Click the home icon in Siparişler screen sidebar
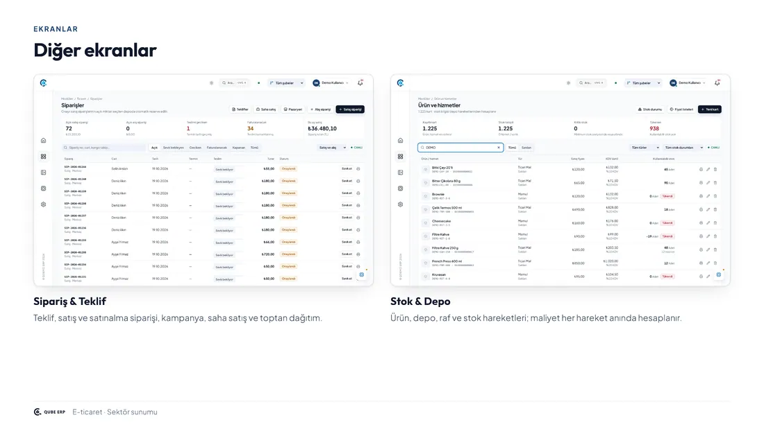The width and height of the screenshot is (764, 429). tap(43, 141)
